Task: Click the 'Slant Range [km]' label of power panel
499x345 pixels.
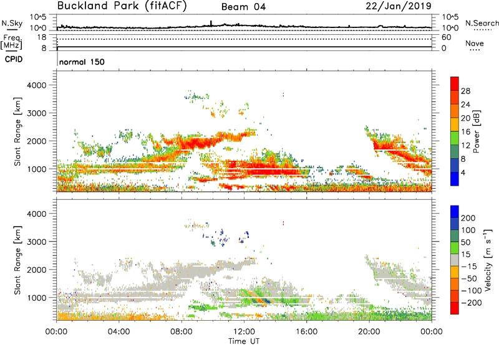Action: [18, 132]
